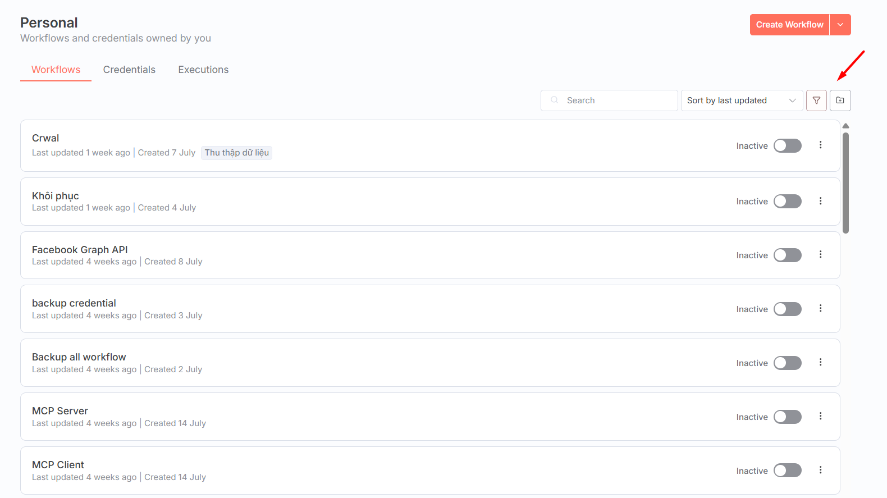Click the search magnifier icon

554,100
